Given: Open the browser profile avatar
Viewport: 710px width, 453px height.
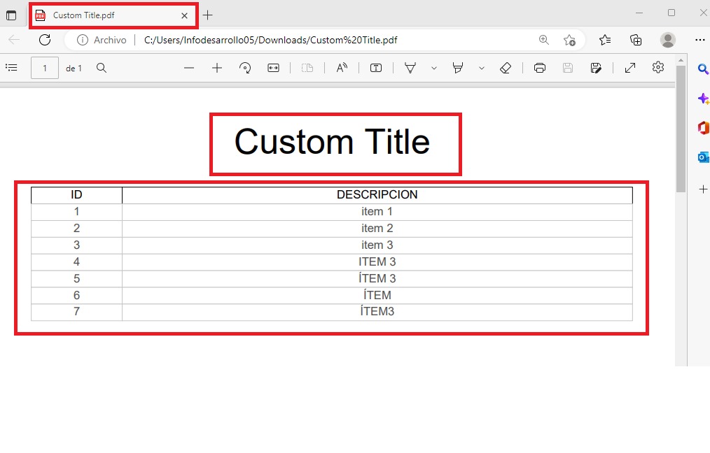Looking at the screenshot, I should coord(668,40).
